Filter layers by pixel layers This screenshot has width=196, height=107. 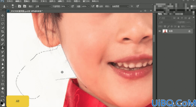(174, 18)
